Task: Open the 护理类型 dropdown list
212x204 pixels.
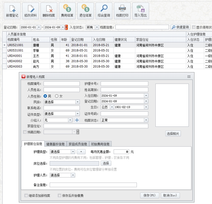Action: 73,152
